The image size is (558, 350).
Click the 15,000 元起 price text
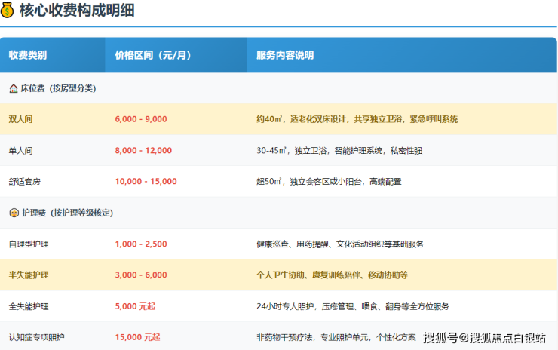point(137,337)
